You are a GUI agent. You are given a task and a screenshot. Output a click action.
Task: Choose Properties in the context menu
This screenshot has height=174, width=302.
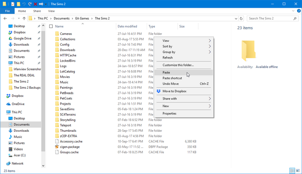click(184, 113)
